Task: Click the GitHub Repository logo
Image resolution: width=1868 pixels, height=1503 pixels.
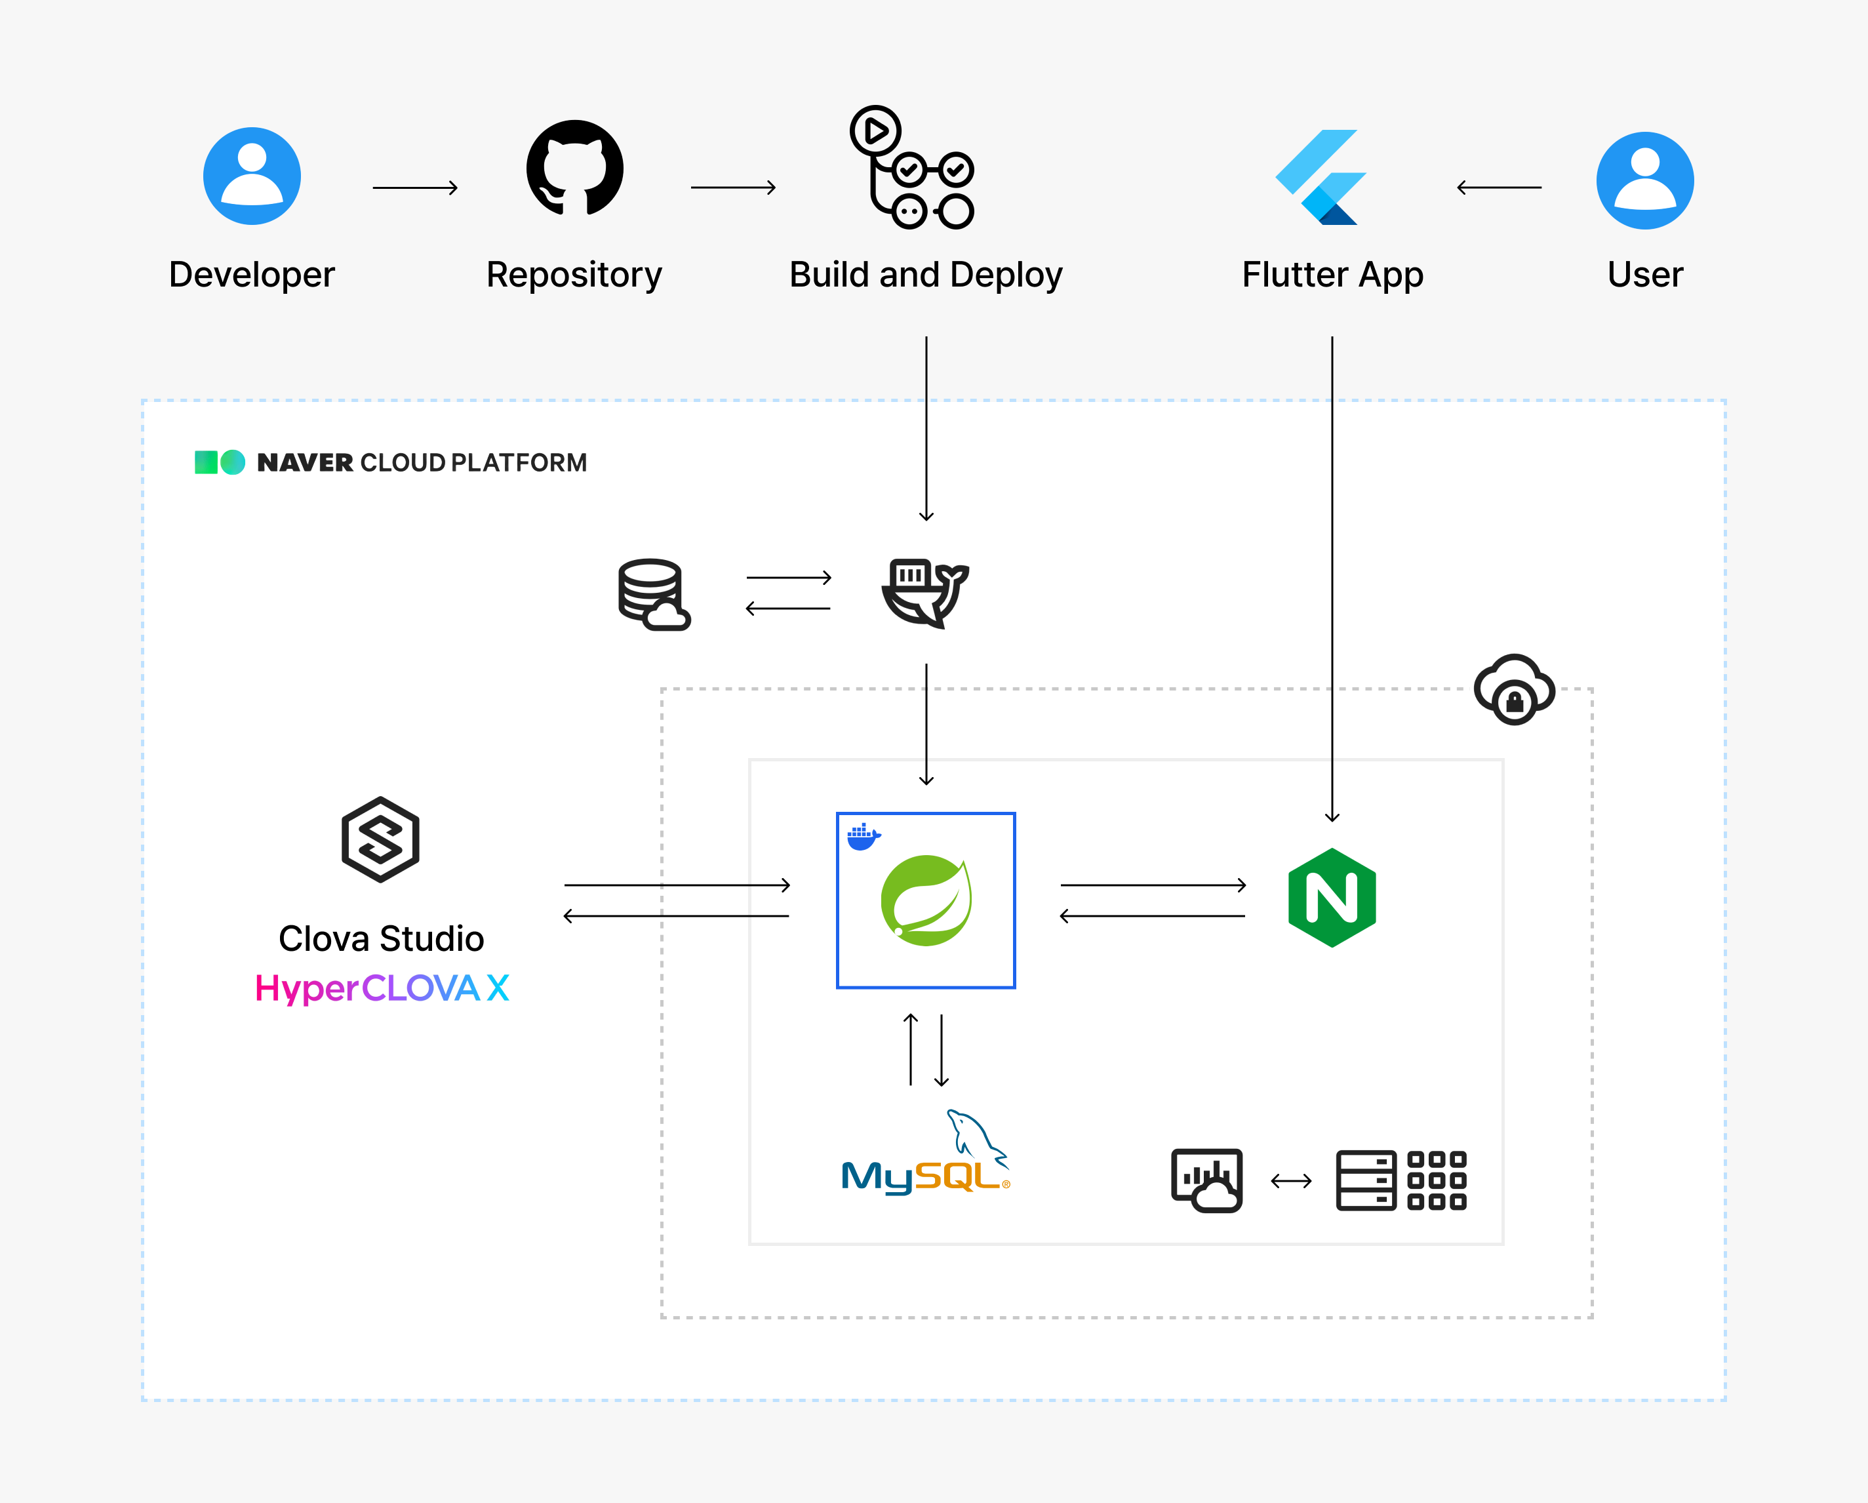Action: 575,167
